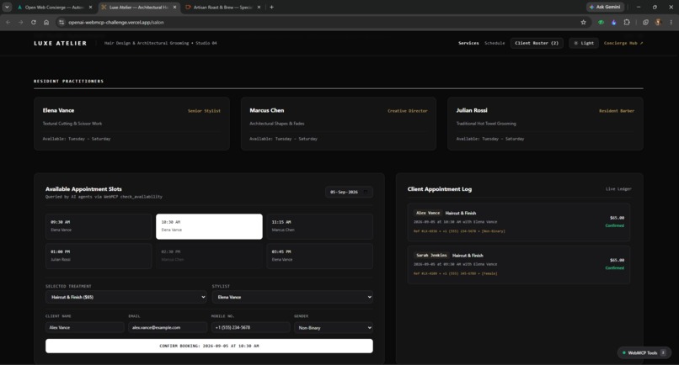Viewport: 679px width, 365px height.
Task: Open a new browser tab
Action: click(x=271, y=7)
